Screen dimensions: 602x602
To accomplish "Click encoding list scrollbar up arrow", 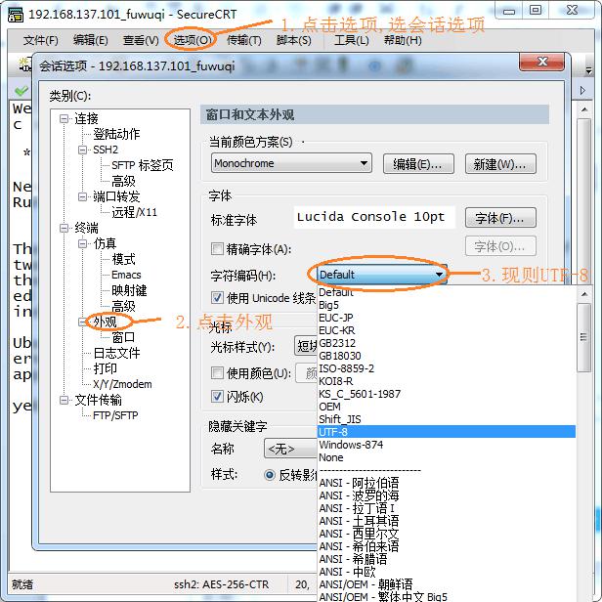I will [584, 295].
